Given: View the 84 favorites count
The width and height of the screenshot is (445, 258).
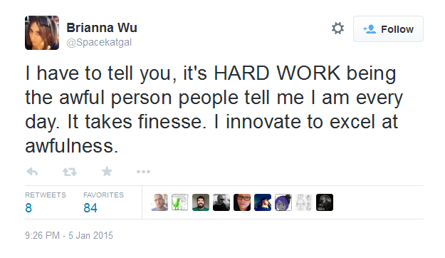Looking at the screenshot, I should click(x=90, y=208).
